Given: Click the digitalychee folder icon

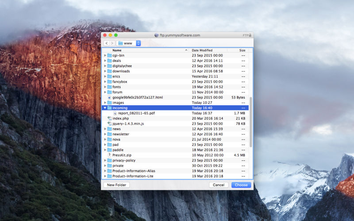Looking at the screenshot, I should [109, 66].
